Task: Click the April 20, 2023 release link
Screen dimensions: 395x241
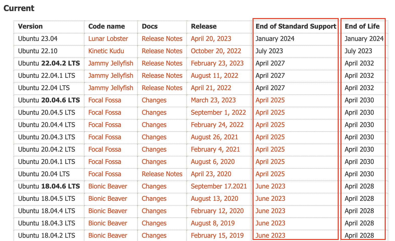Action: coord(211,39)
